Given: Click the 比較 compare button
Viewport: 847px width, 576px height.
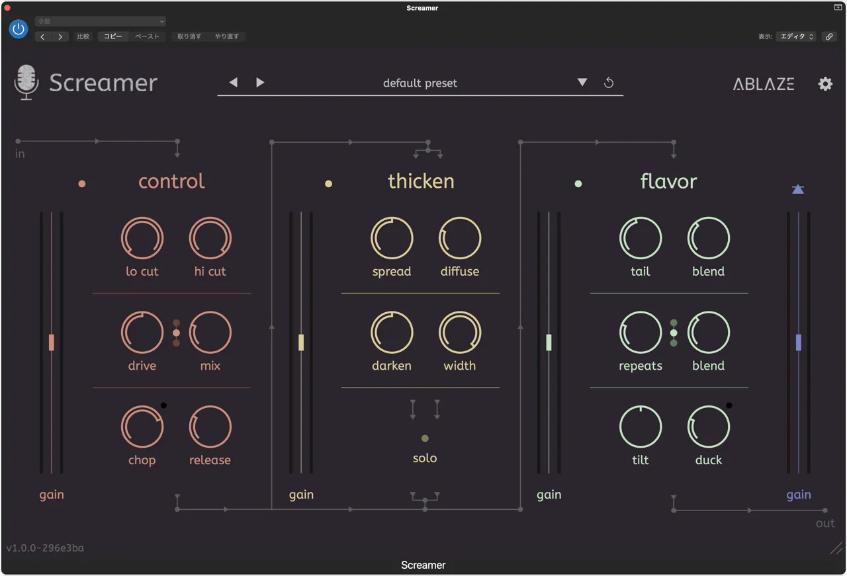Looking at the screenshot, I should pyautogui.click(x=83, y=37).
